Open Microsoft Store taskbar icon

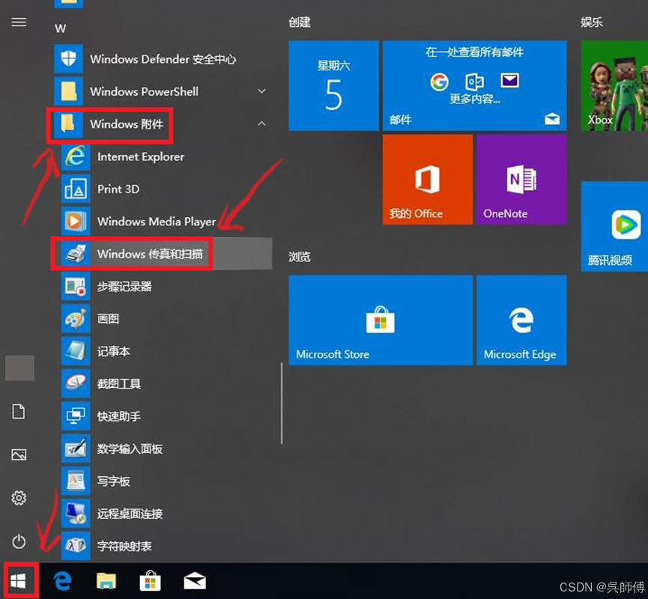(x=150, y=581)
